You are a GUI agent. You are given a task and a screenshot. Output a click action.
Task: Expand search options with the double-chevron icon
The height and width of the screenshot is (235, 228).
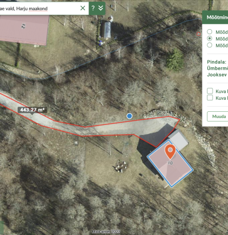101,8
